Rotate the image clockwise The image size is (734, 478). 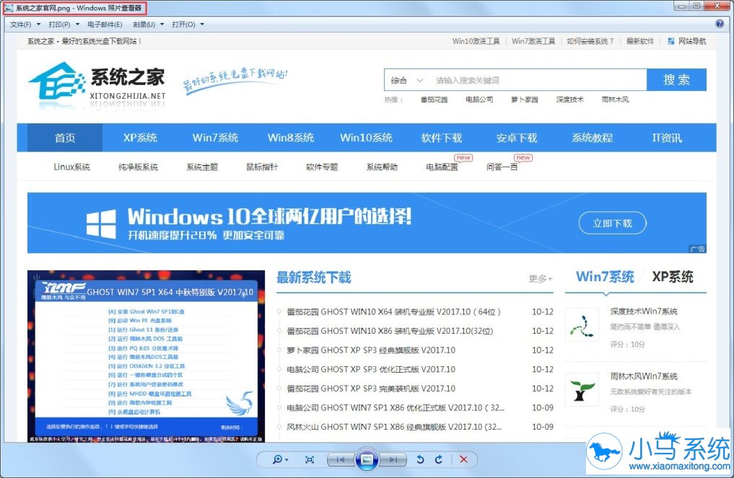439,460
